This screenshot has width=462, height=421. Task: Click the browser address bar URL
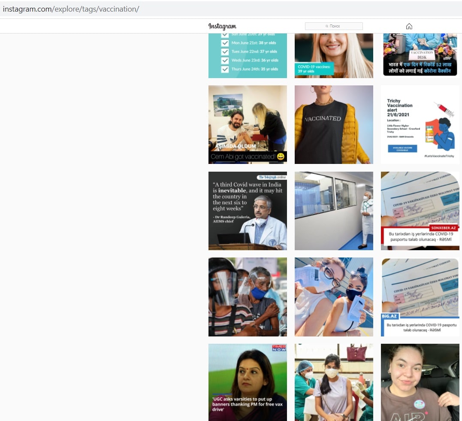point(71,9)
